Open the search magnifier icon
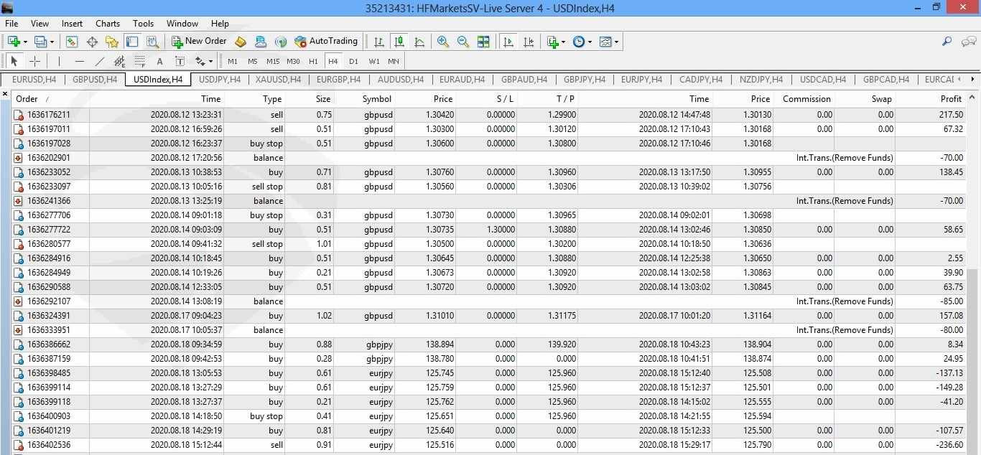Screen dimensions: 981x455 (947, 42)
